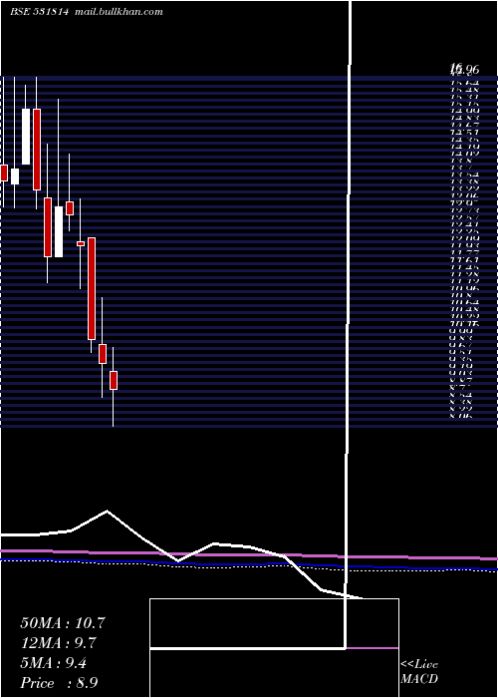Click the tall red candlestick in the chart

click(x=92, y=288)
